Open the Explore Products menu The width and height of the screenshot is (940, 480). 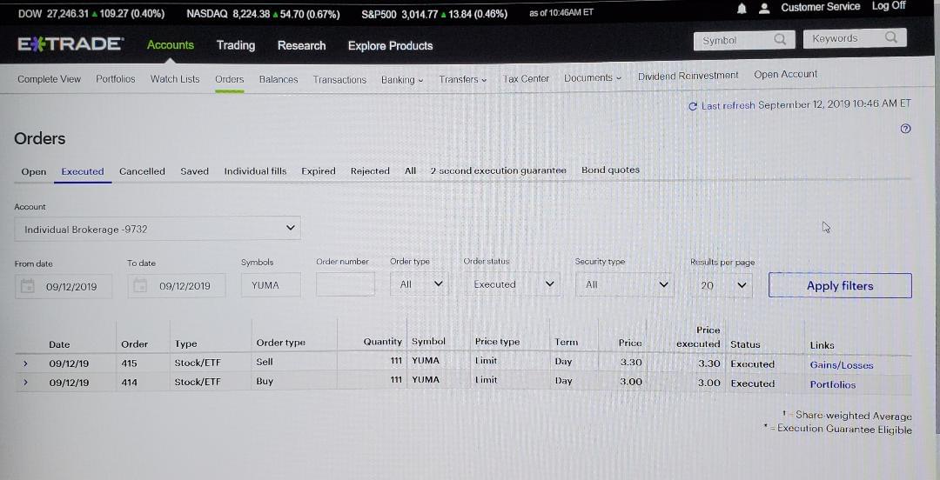pyautogui.click(x=390, y=45)
